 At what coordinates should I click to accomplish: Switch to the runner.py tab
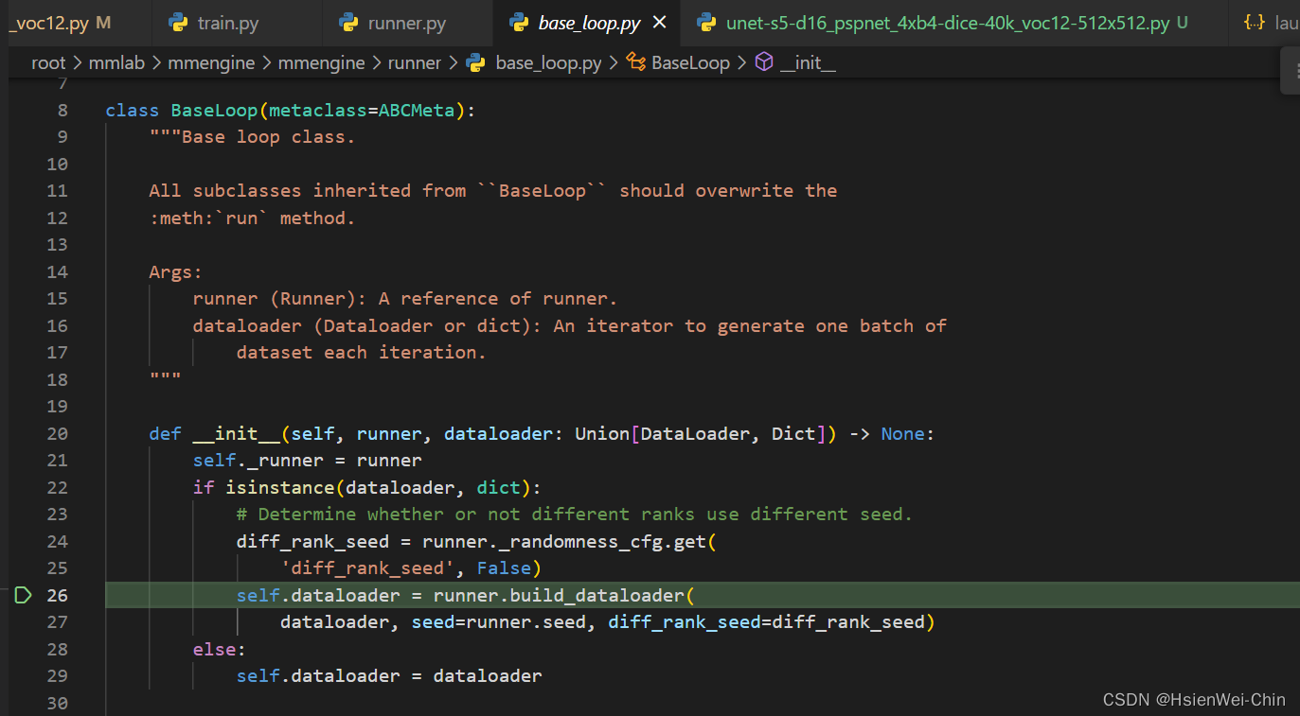click(406, 23)
